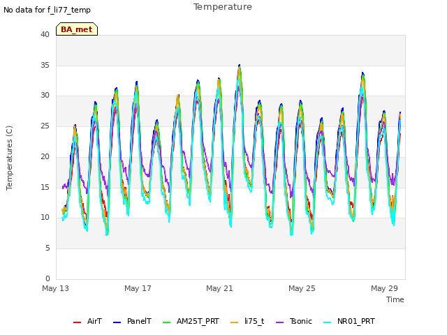This screenshot has height=335, width=447.
Task: Click the green AM25T_PRT color swatch
Action: coord(166,322)
